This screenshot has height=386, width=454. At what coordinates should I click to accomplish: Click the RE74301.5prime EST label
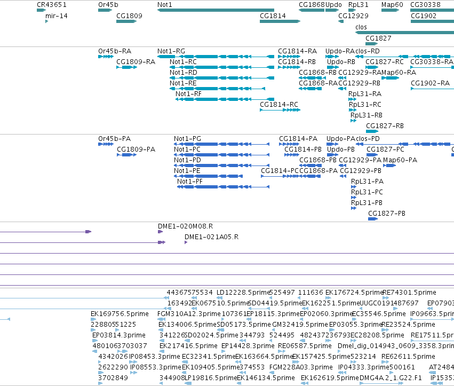[x=409, y=293]
